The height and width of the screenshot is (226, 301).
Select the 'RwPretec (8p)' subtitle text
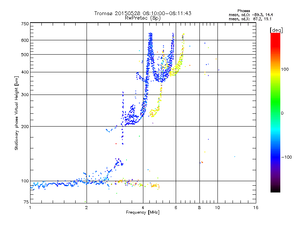[143, 18]
